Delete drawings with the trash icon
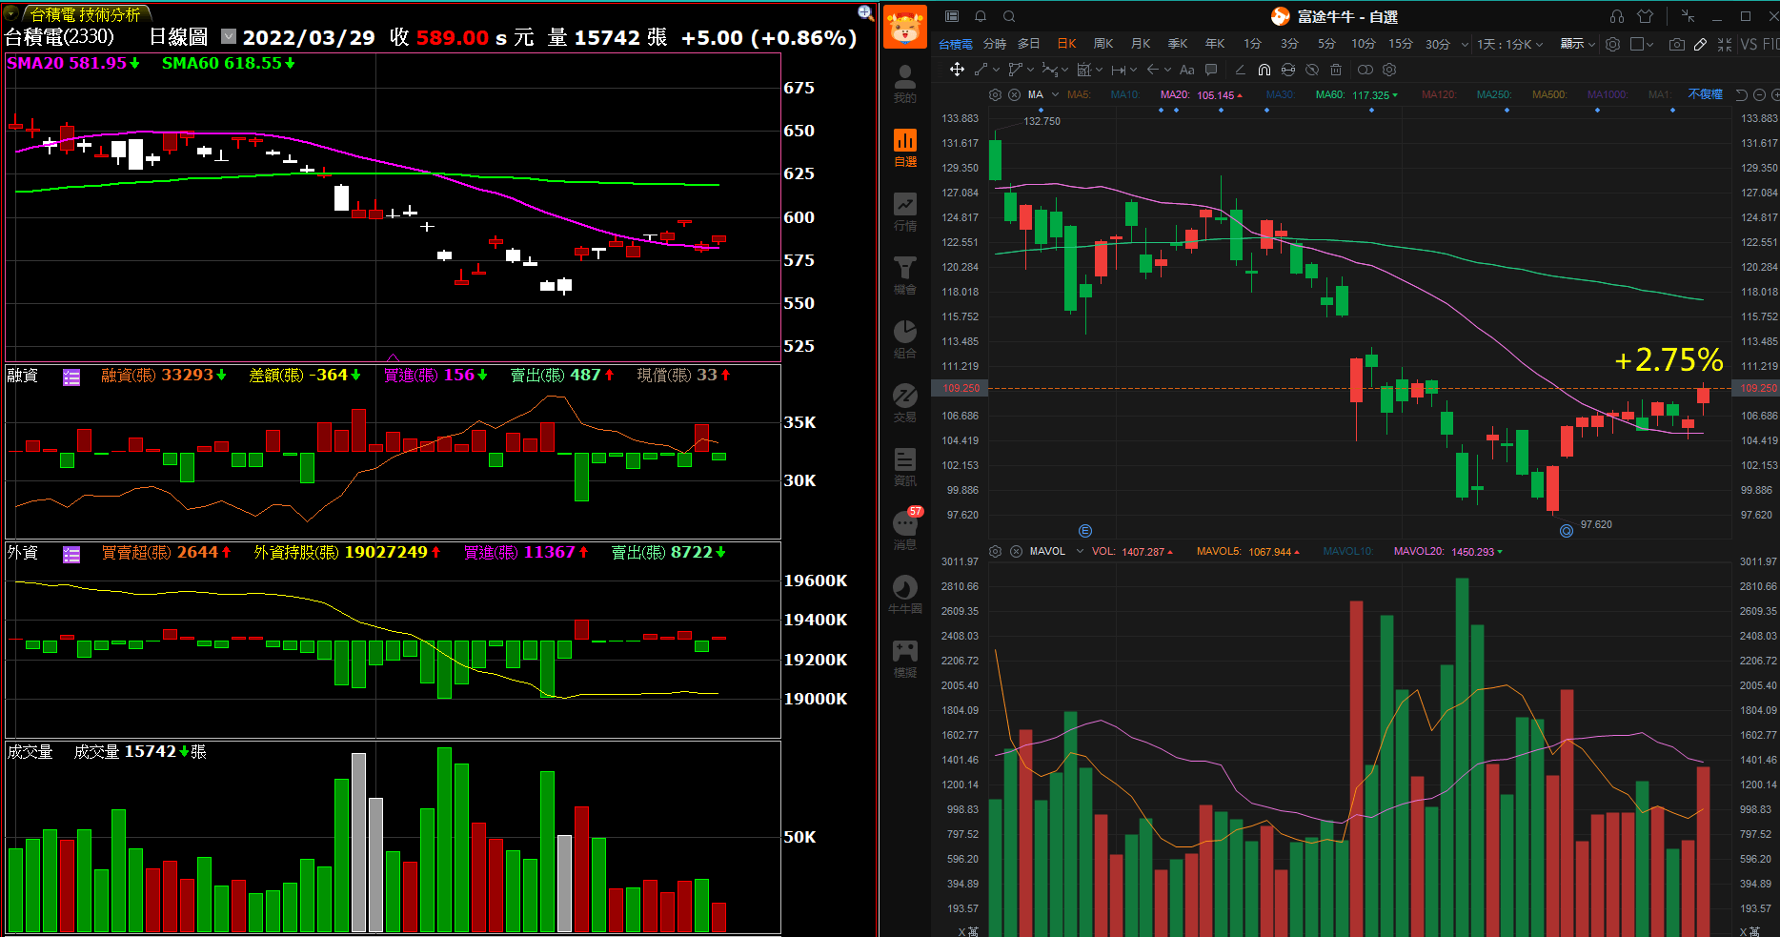 click(x=1336, y=70)
